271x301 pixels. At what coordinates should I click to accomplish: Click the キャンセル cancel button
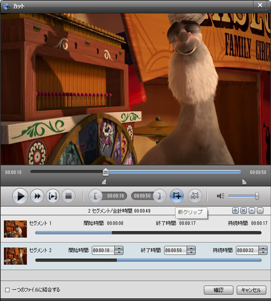[x=251, y=290]
